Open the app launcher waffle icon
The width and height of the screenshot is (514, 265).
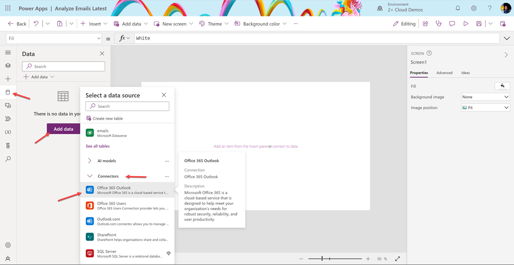[x=8, y=8]
